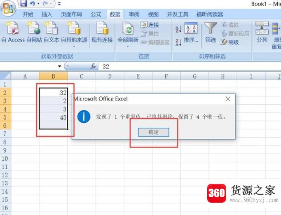Select the 数据 ribbon tab
Screen dimensions: 281x215
point(115,14)
